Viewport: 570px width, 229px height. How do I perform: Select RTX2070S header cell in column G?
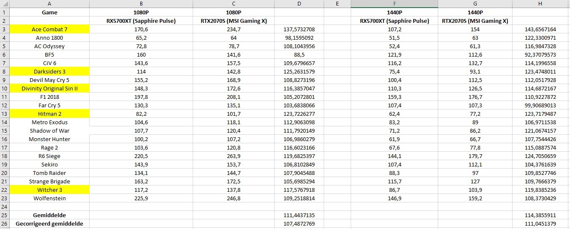[x=475, y=21]
